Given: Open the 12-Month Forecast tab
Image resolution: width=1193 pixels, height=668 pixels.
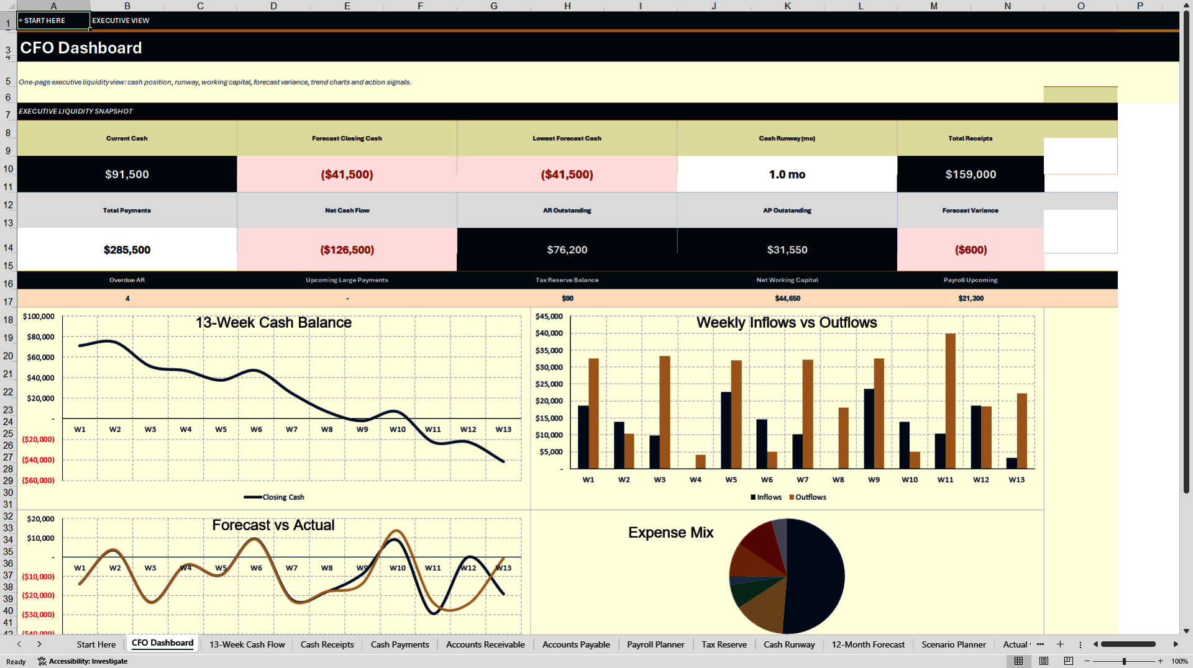Looking at the screenshot, I should [868, 644].
